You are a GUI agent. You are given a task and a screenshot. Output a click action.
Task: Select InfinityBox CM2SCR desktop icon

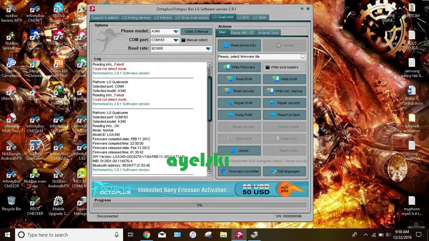pyautogui.click(x=11, y=178)
